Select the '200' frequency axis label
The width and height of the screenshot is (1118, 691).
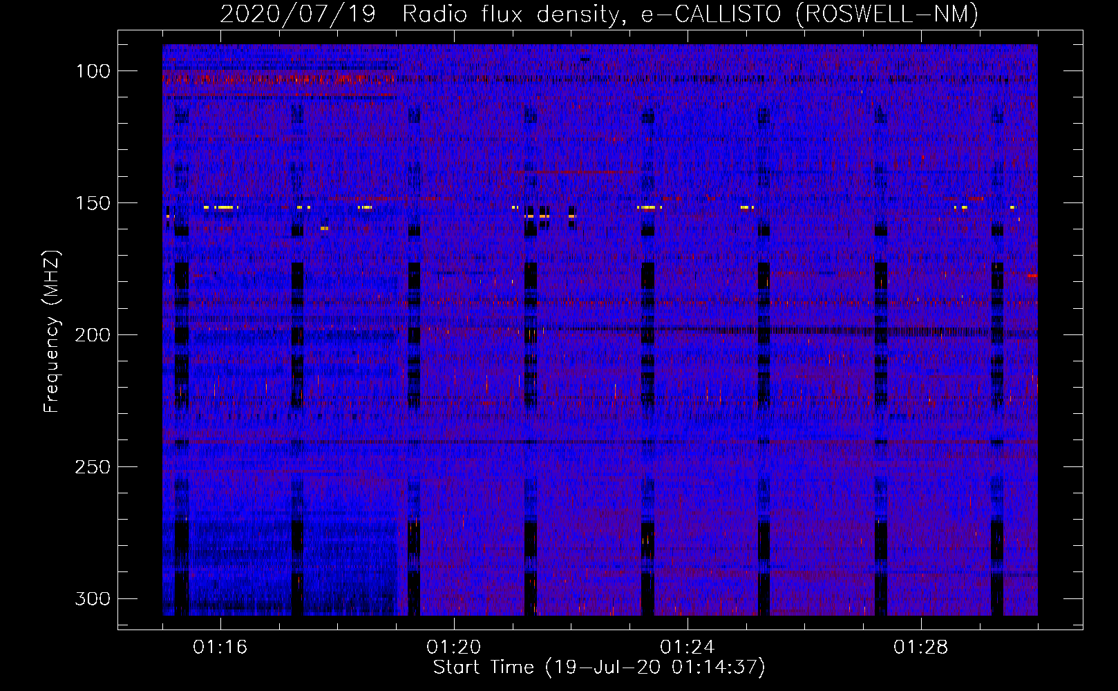pos(93,335)
